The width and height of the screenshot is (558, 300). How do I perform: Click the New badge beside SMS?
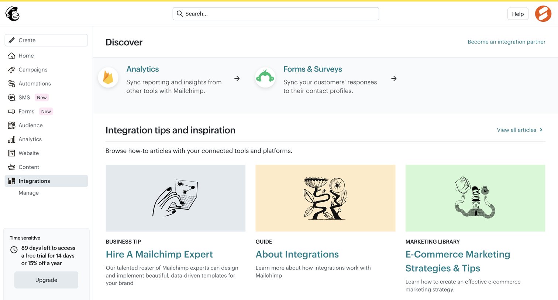42,98
